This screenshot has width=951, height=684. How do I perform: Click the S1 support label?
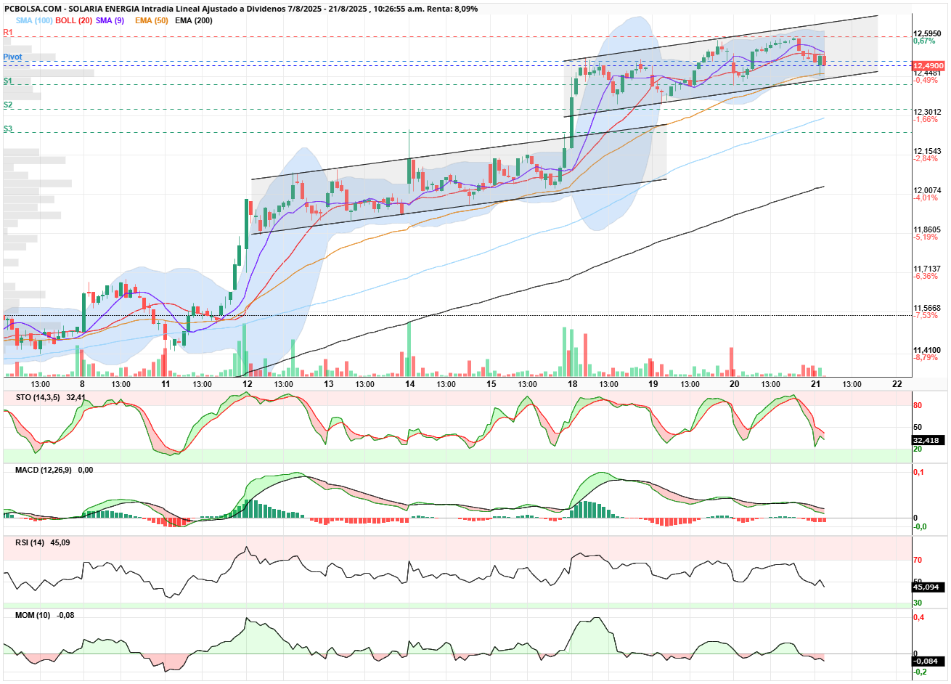(x=8, y=81)
